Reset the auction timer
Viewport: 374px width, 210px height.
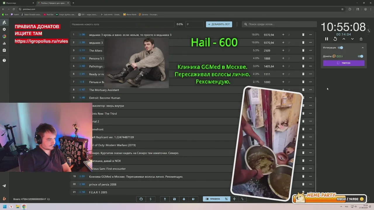click(x=335, y=39)
